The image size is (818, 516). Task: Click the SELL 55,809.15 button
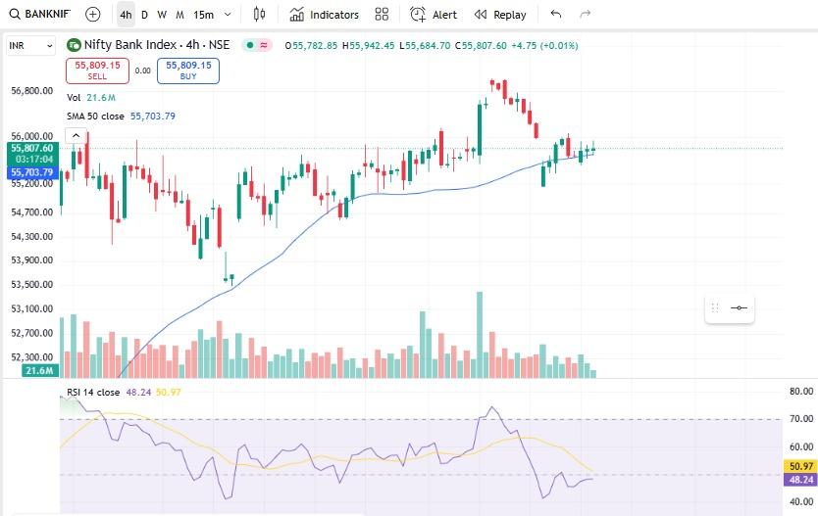point(97,70)
